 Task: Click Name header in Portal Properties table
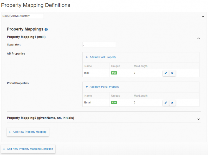coord(88,96)
